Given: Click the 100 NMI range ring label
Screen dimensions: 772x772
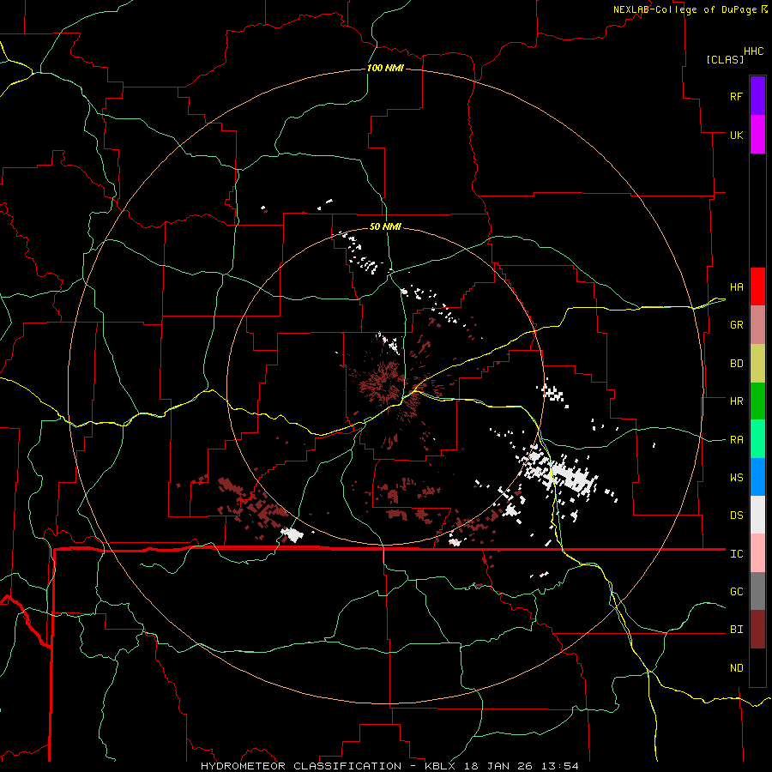Looking at the screenshot, I should click(385, 68).
